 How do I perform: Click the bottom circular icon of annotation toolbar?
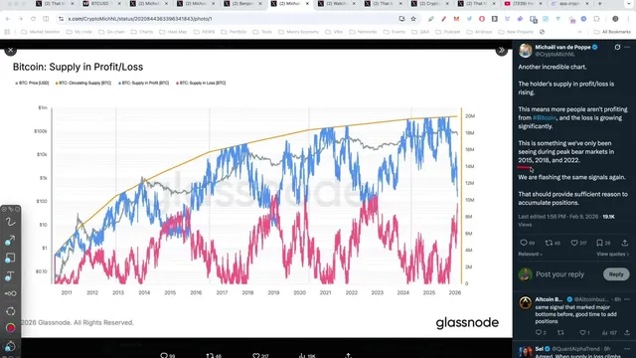11,346
